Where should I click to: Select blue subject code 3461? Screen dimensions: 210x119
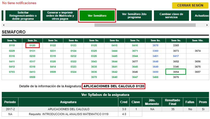coord(155,56)
